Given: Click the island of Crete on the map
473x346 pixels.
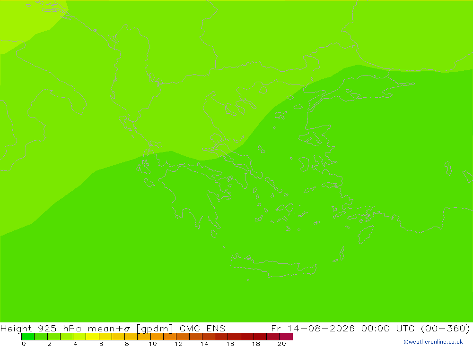Looking at the screenshot, I should (273, 267).
